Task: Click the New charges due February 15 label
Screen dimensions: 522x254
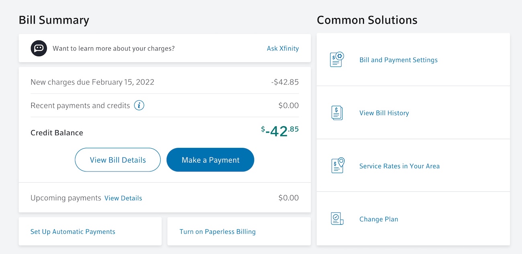Action: coord(92,82)
